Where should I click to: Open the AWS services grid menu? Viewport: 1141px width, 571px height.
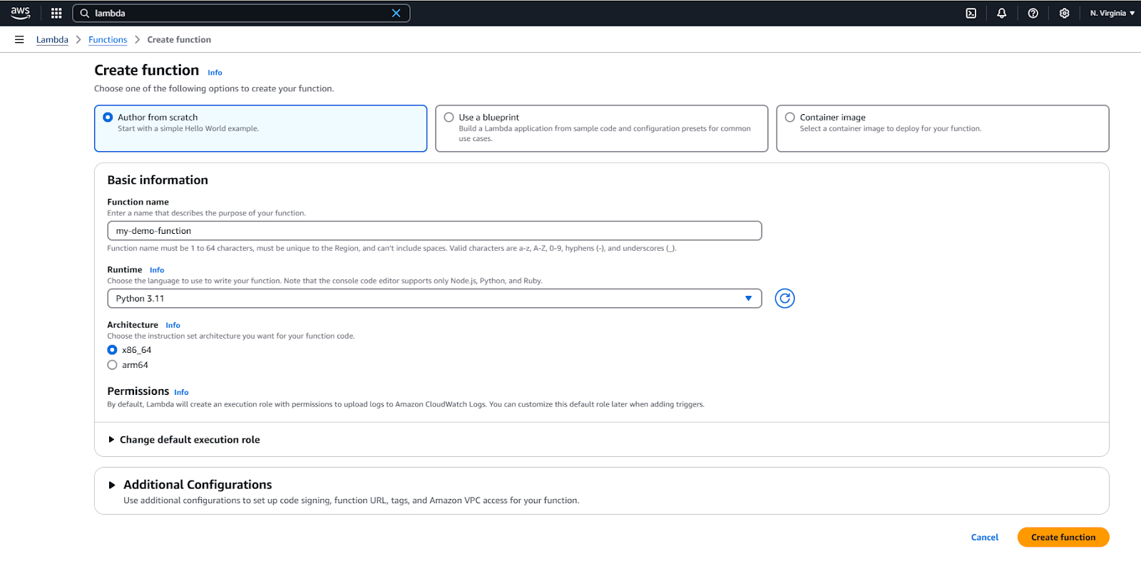pyautogui.click(x=56, y=13)
